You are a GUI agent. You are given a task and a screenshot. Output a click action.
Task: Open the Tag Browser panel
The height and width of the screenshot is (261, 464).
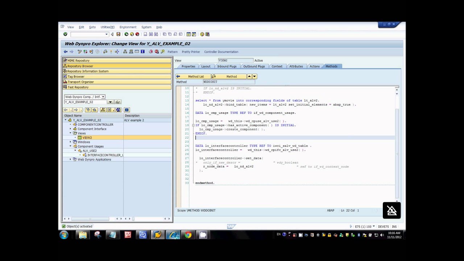[x=117, y=76]
